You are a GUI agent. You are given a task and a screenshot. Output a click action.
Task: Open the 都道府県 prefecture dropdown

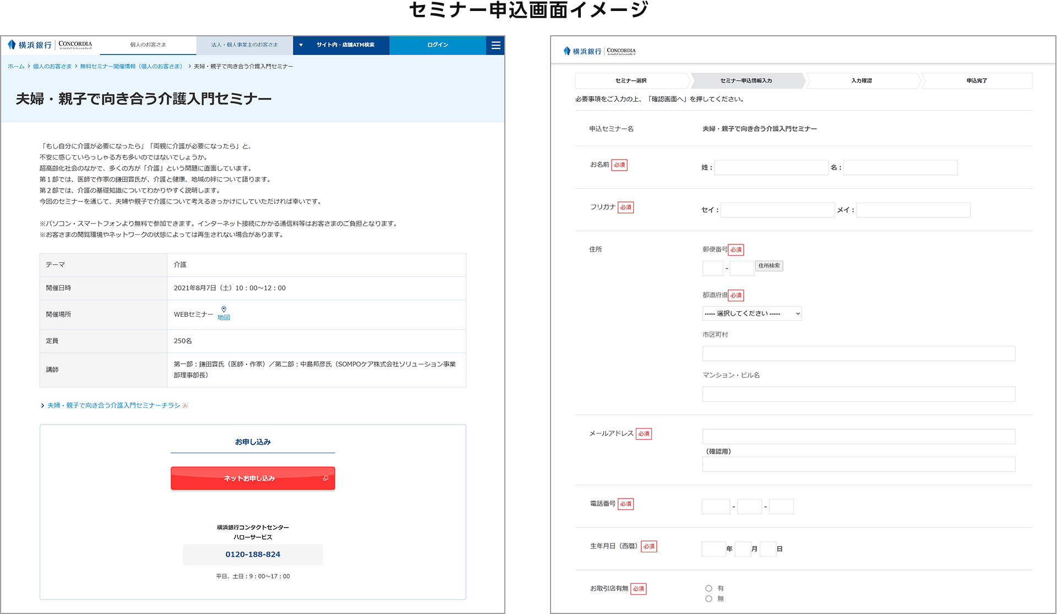tap(752, 314)
